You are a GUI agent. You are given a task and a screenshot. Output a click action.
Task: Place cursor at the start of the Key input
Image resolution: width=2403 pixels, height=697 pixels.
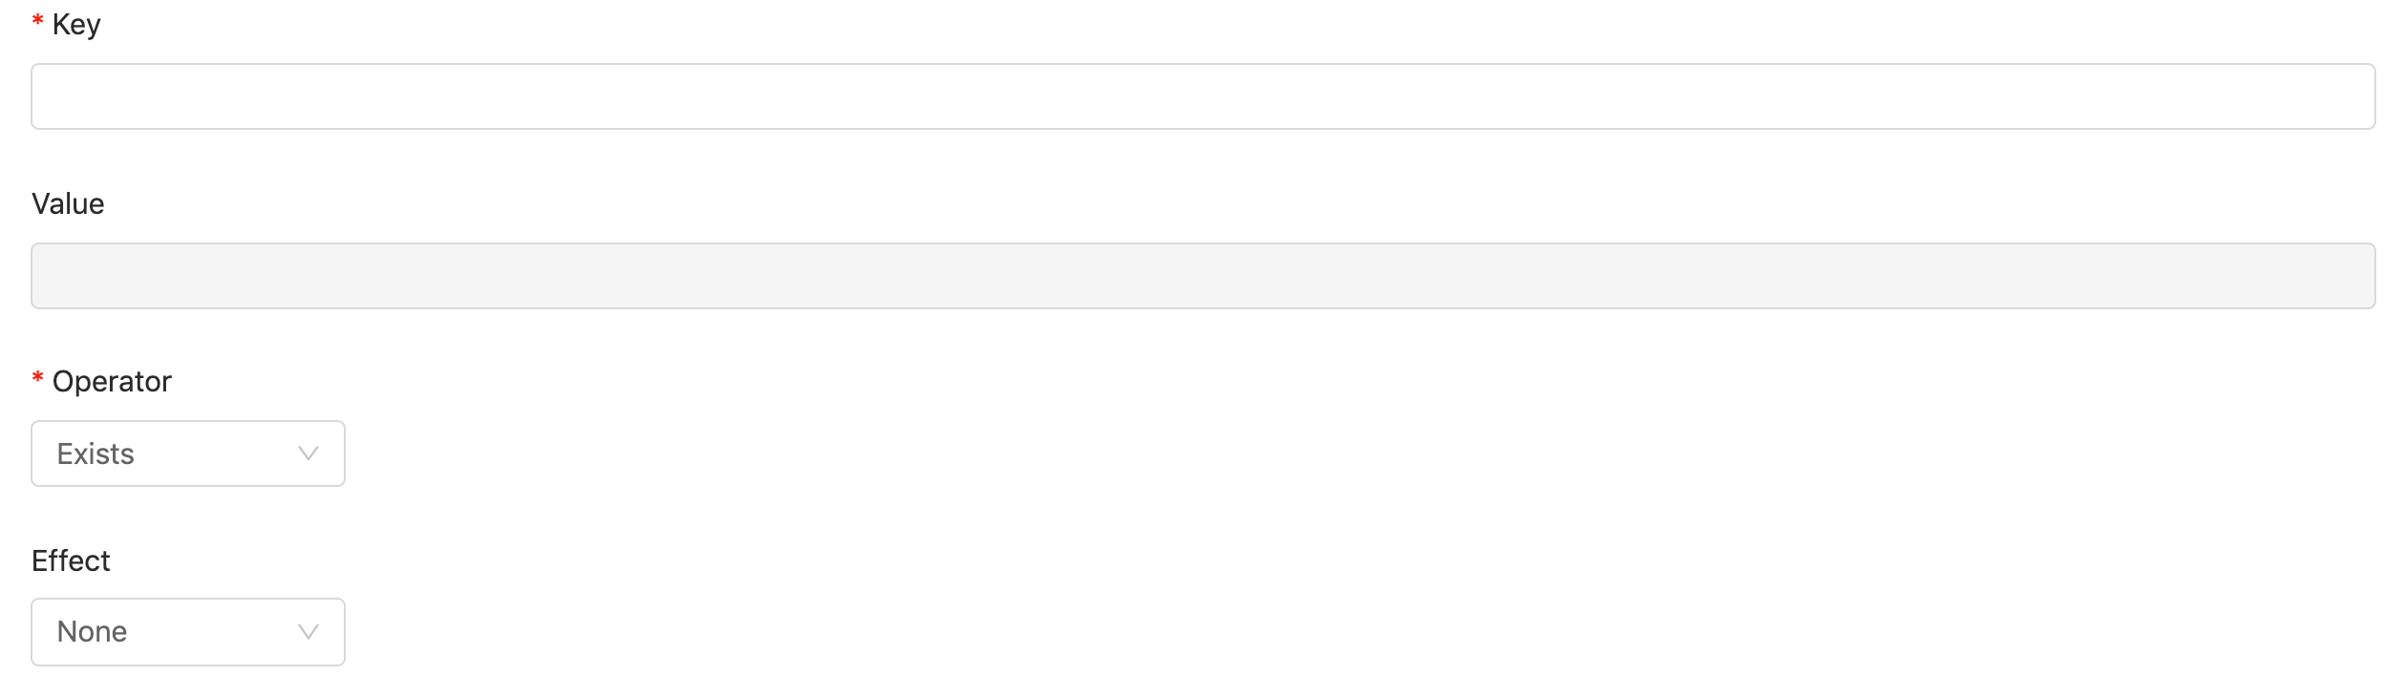click(x=48, y=96)
